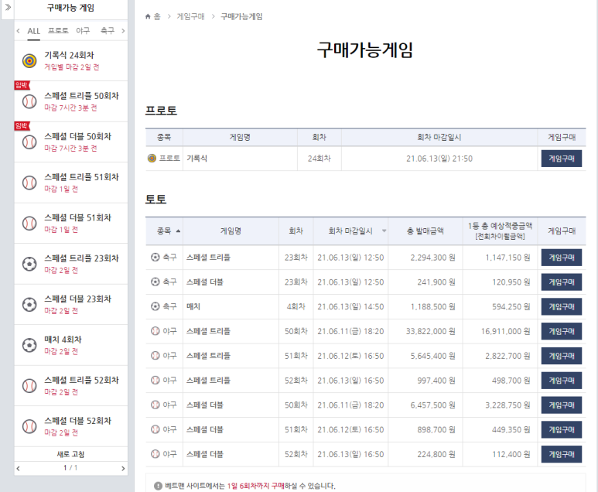Open 매치 4회차 in the sidebar list
This screenshot has width=598, height=492.
click(70, 345)
